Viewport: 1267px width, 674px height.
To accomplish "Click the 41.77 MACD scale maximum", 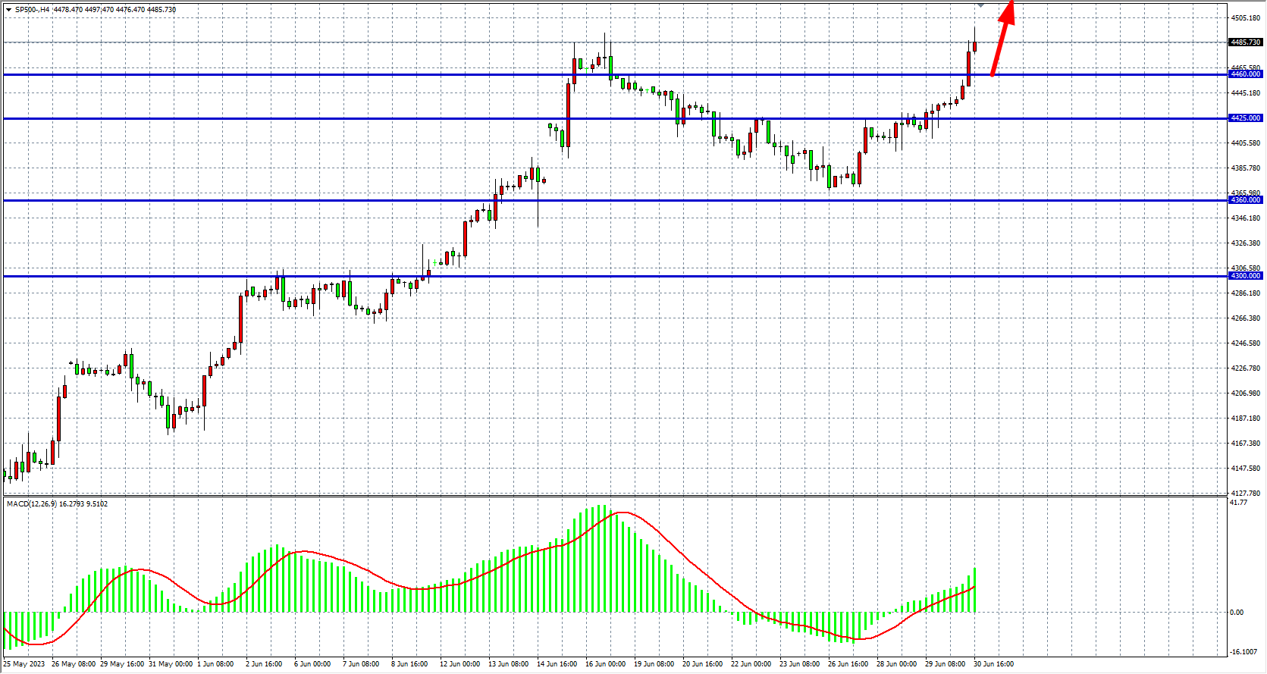I will [1238, 503].
